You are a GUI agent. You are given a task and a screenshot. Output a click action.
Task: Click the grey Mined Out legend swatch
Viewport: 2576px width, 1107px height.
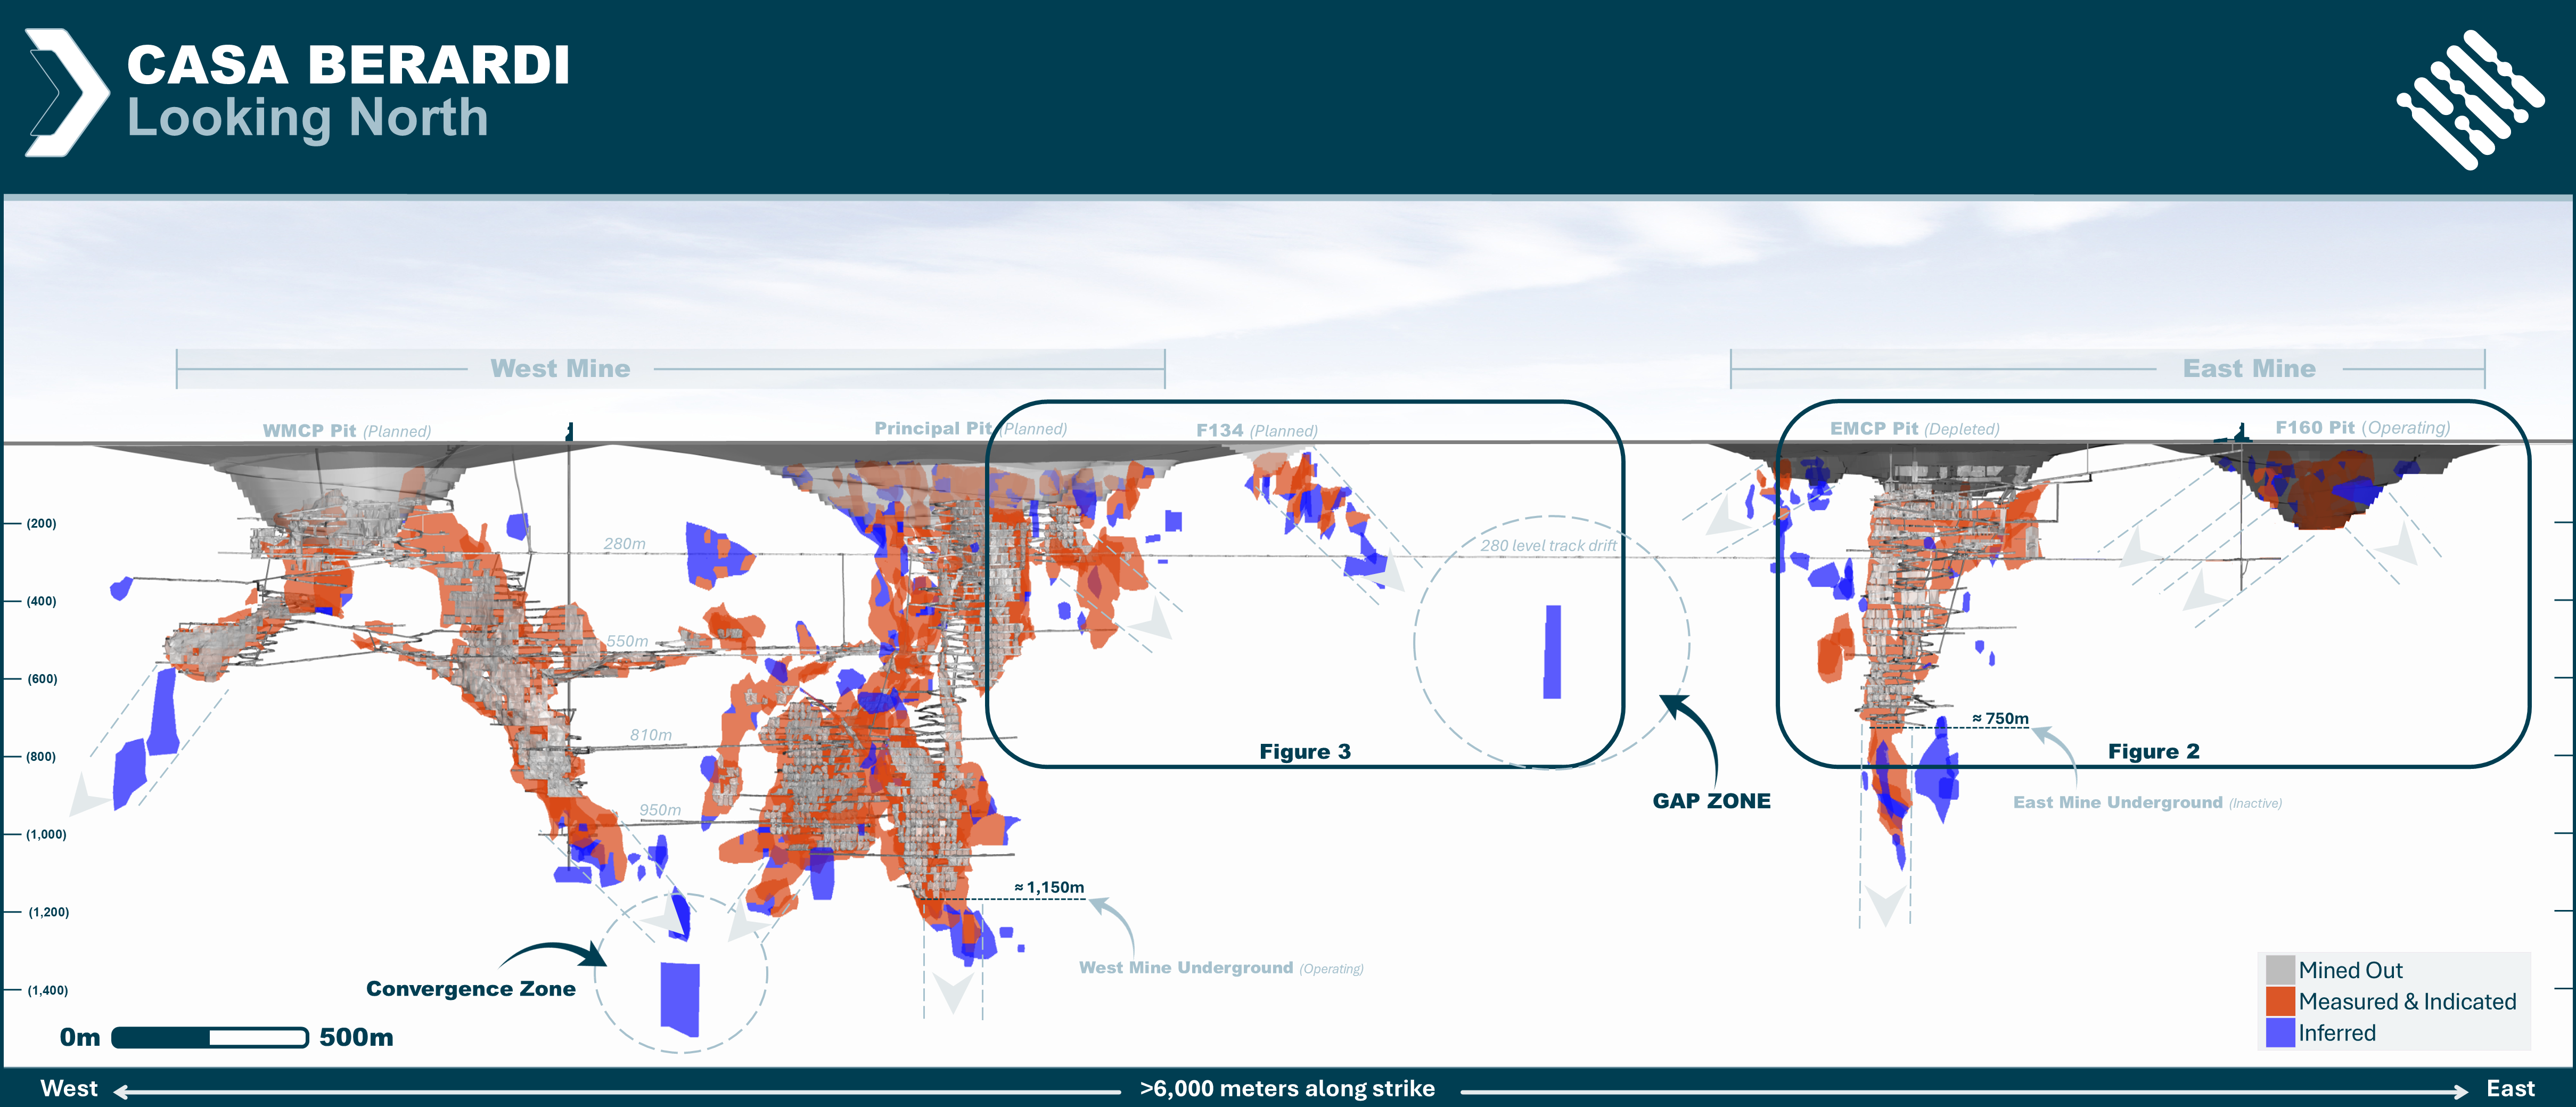2280,970
